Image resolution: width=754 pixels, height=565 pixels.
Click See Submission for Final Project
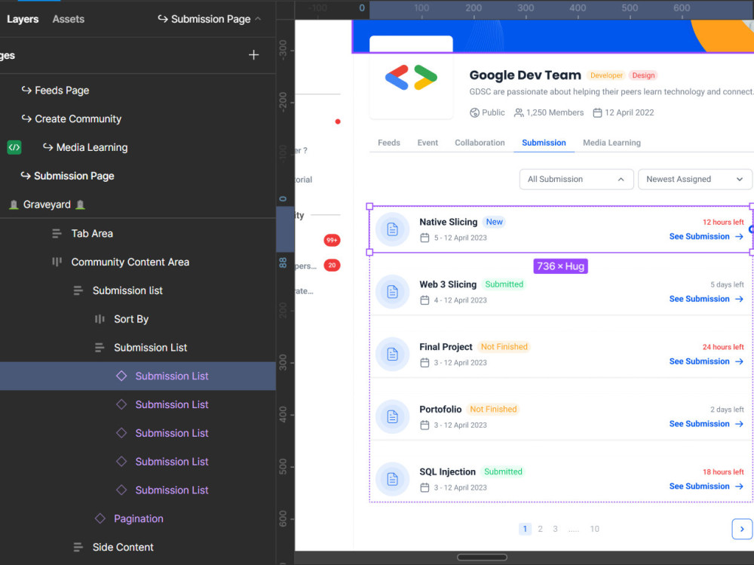click(706, 361)
